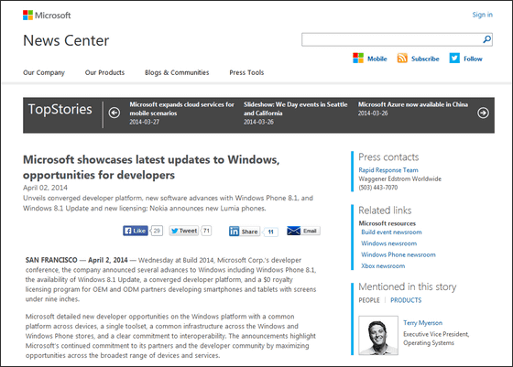The width and height of the screenshot is (513, 367).
Task: Open the Press Tools menu
Action: pyautogui.click(x=246, y=72)
